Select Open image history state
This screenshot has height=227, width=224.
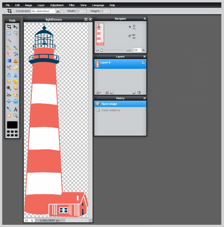(x=120, y=104)
